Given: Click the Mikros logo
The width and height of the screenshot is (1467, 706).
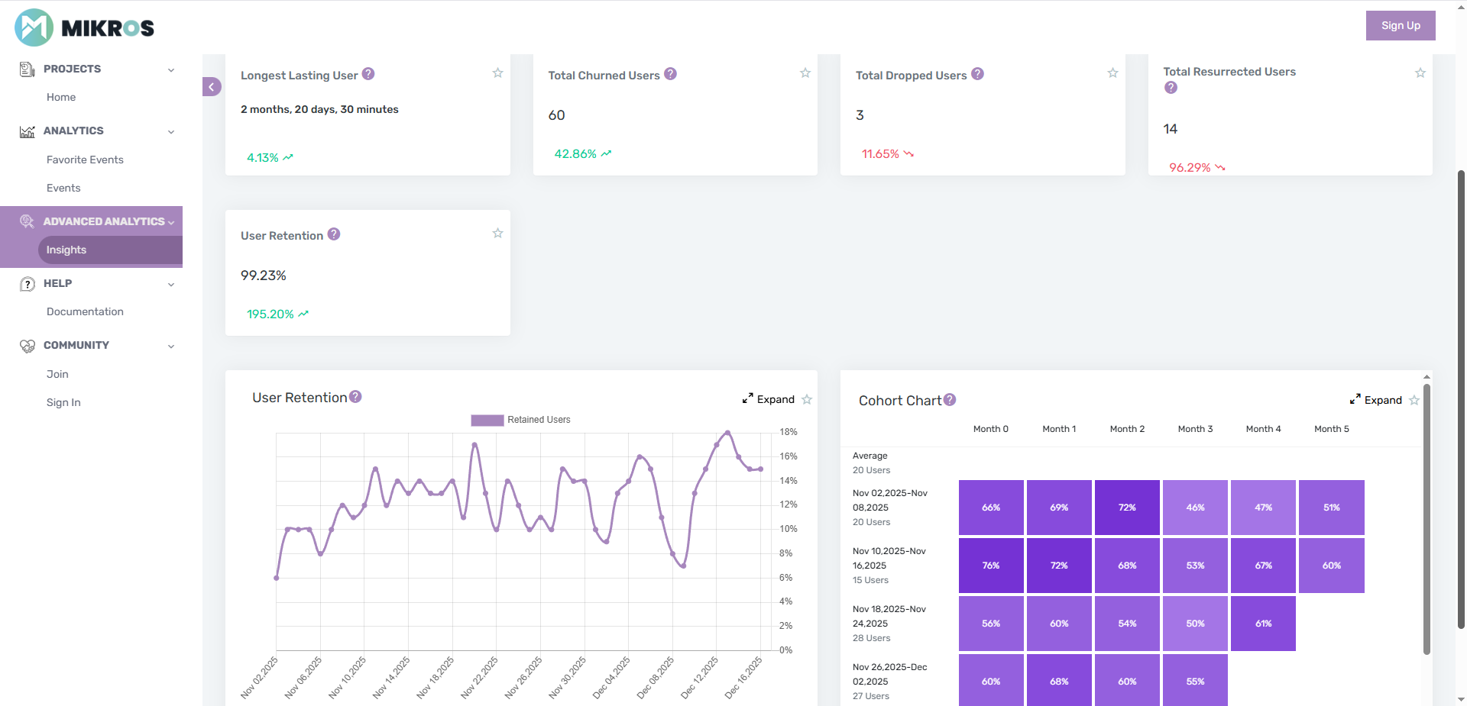Looking at the screenshot, I should (x=83, y=27).
